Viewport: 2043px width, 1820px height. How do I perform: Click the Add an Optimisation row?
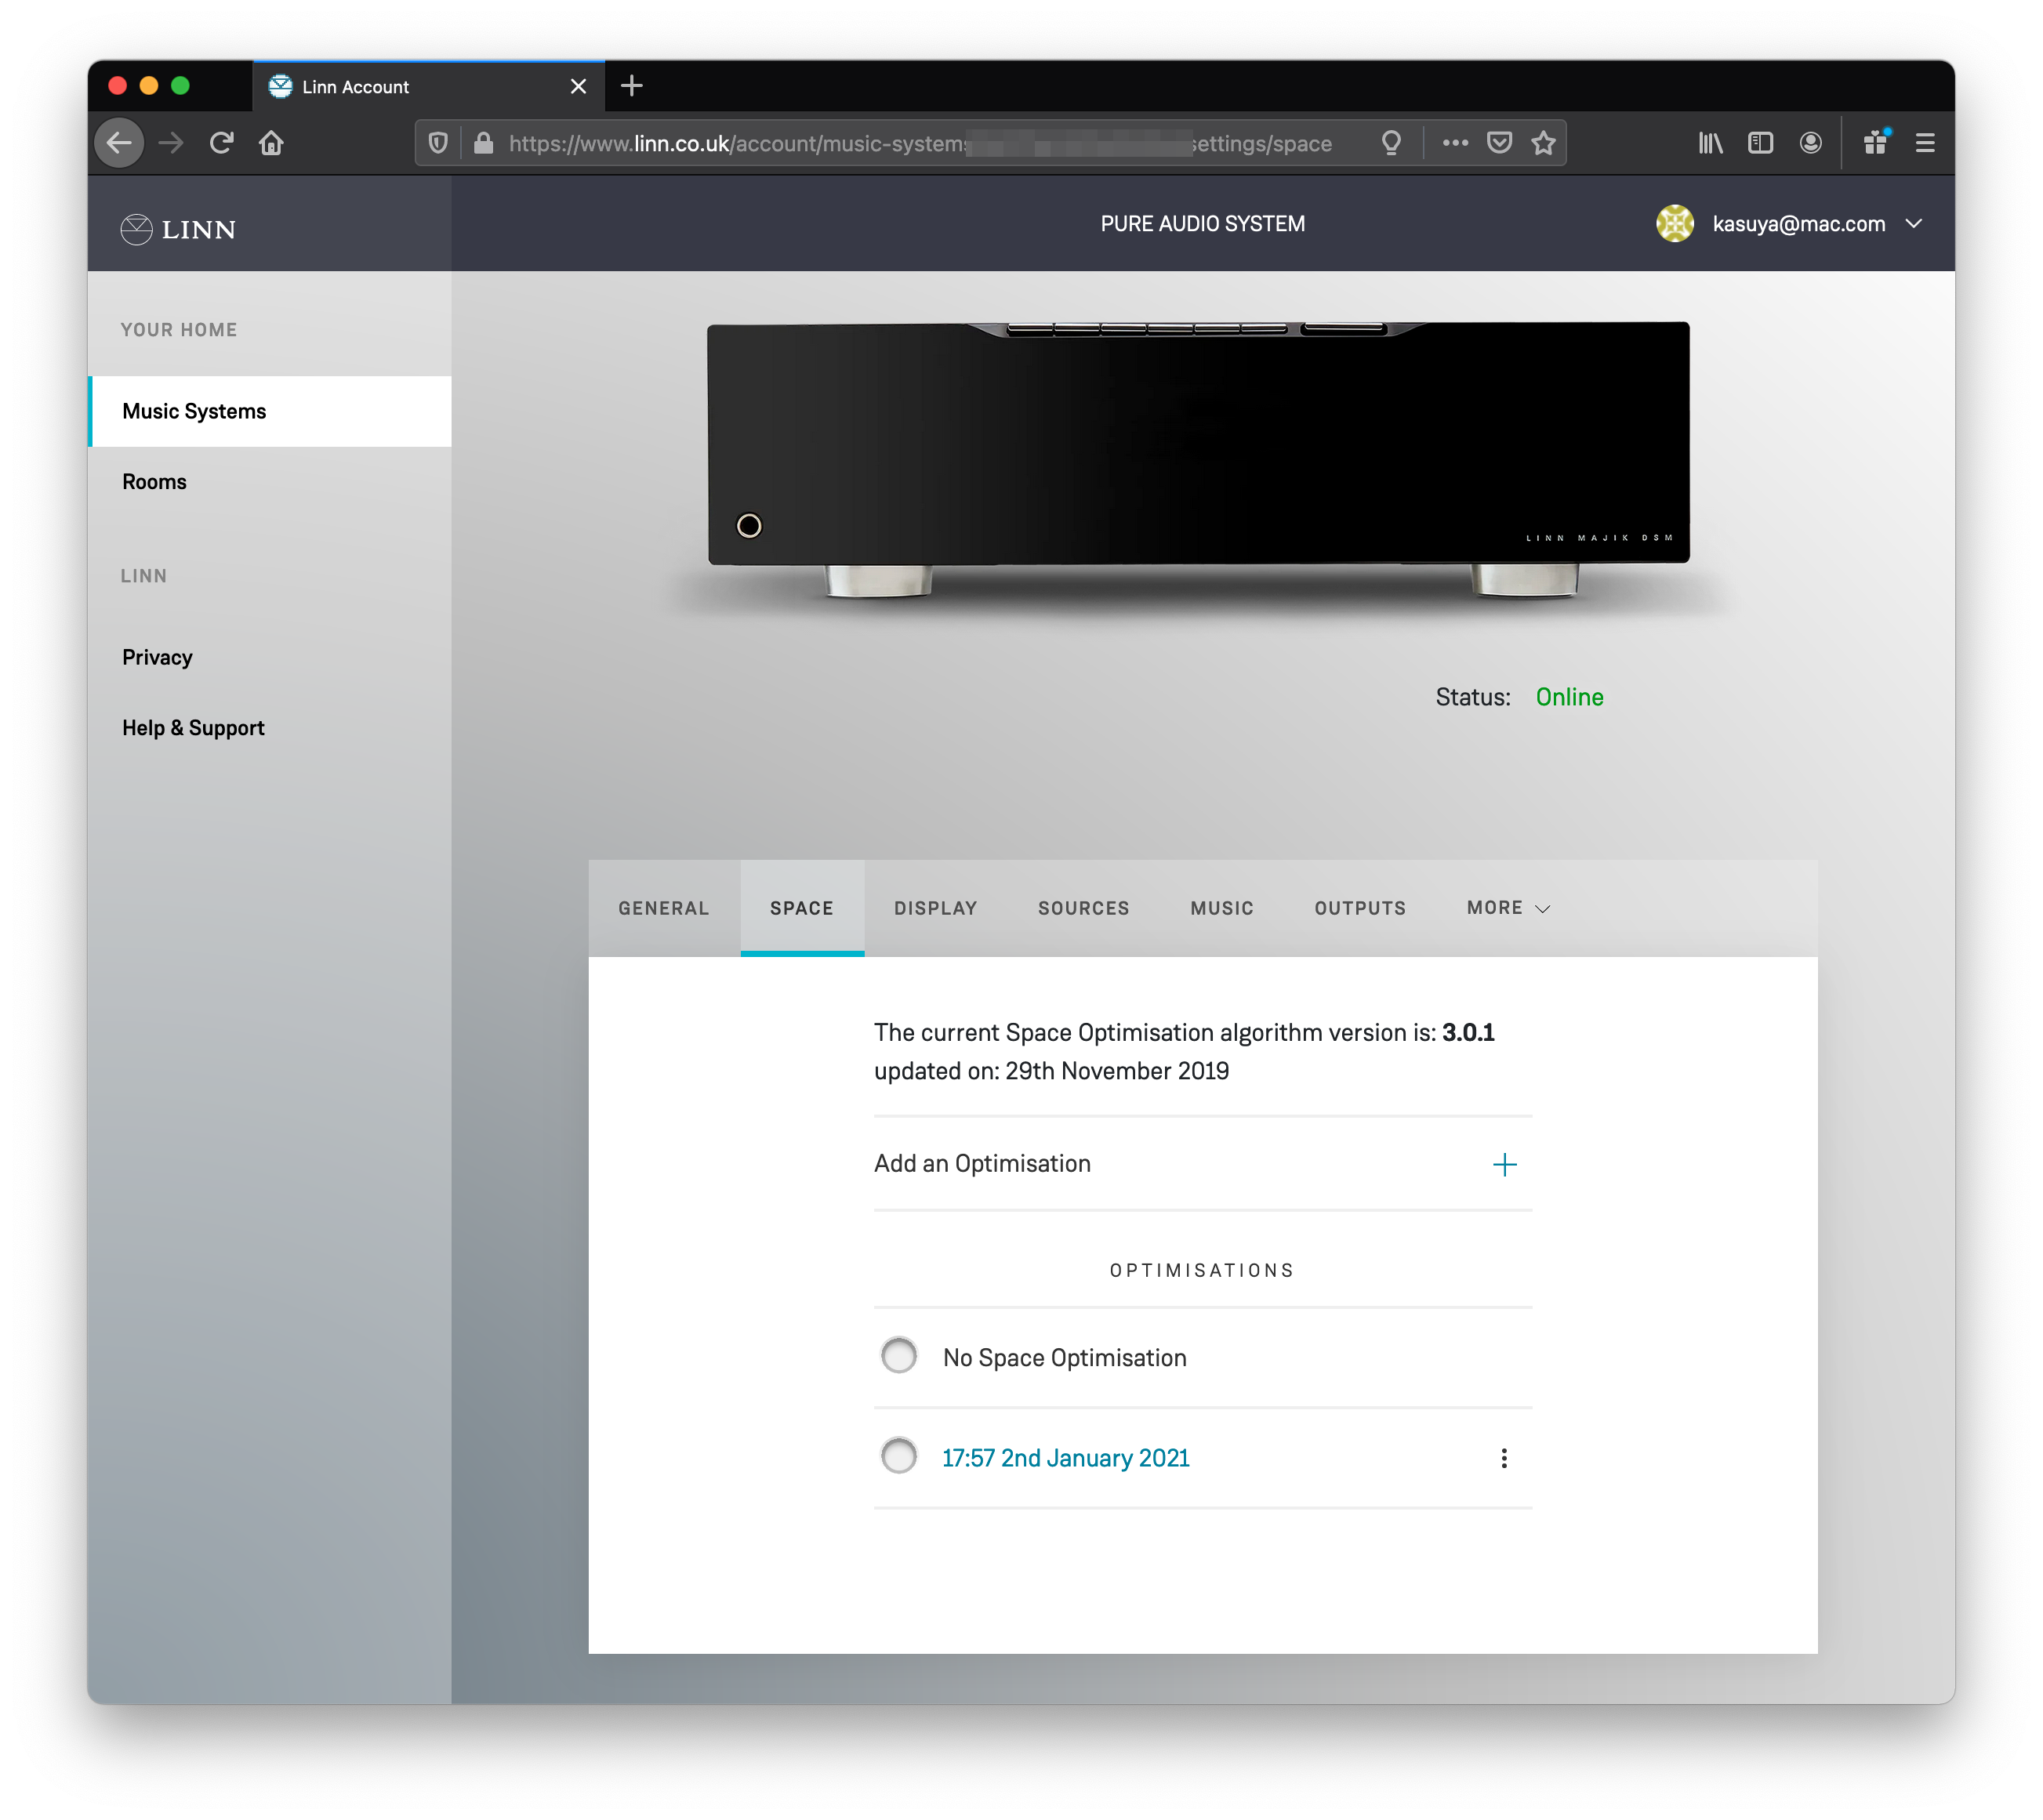tap(1202, 1164)
